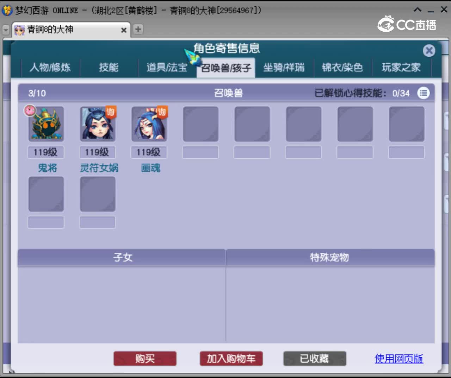451x378 pixels.
Task: Switch to the 锦衣/染色 tab
Action: [x=342, y=67]
